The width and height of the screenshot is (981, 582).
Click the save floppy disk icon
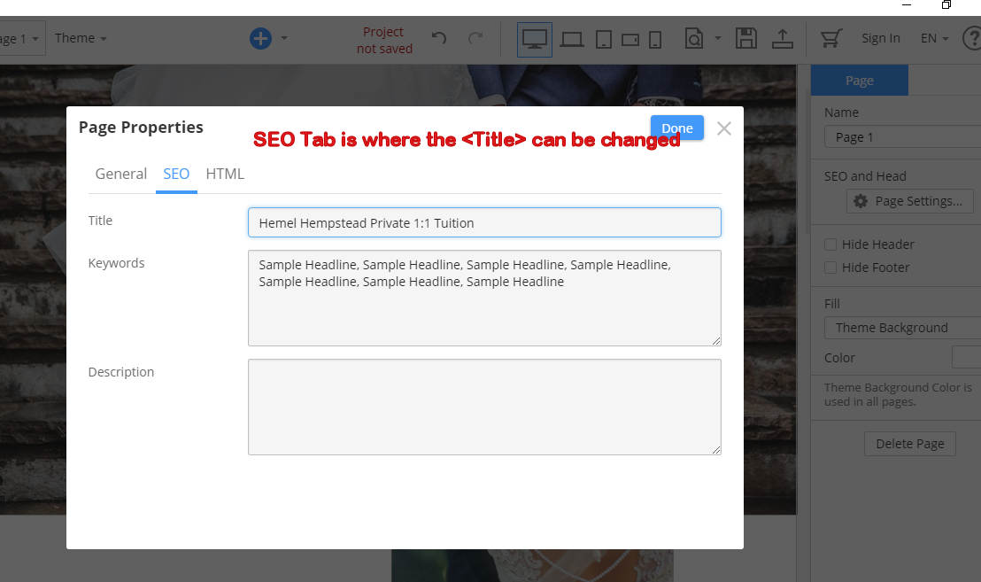(x=746, y=38)
